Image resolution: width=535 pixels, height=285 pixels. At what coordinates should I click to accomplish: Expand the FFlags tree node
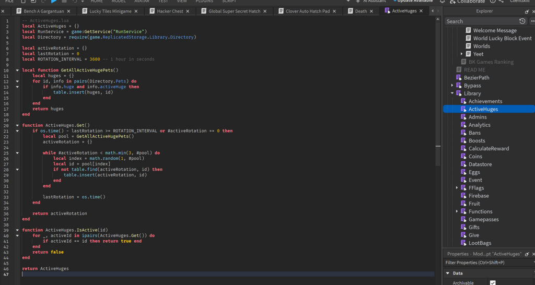tap(457, 188)
